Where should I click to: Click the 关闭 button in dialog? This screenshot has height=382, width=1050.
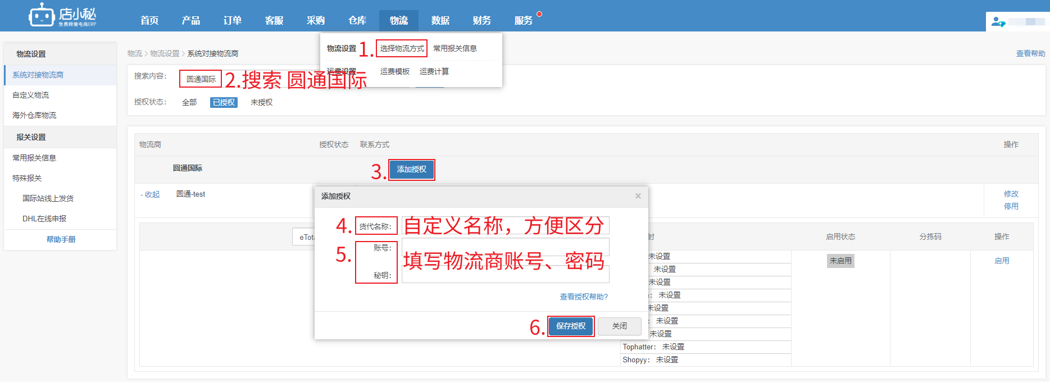[x=620, y=326]
